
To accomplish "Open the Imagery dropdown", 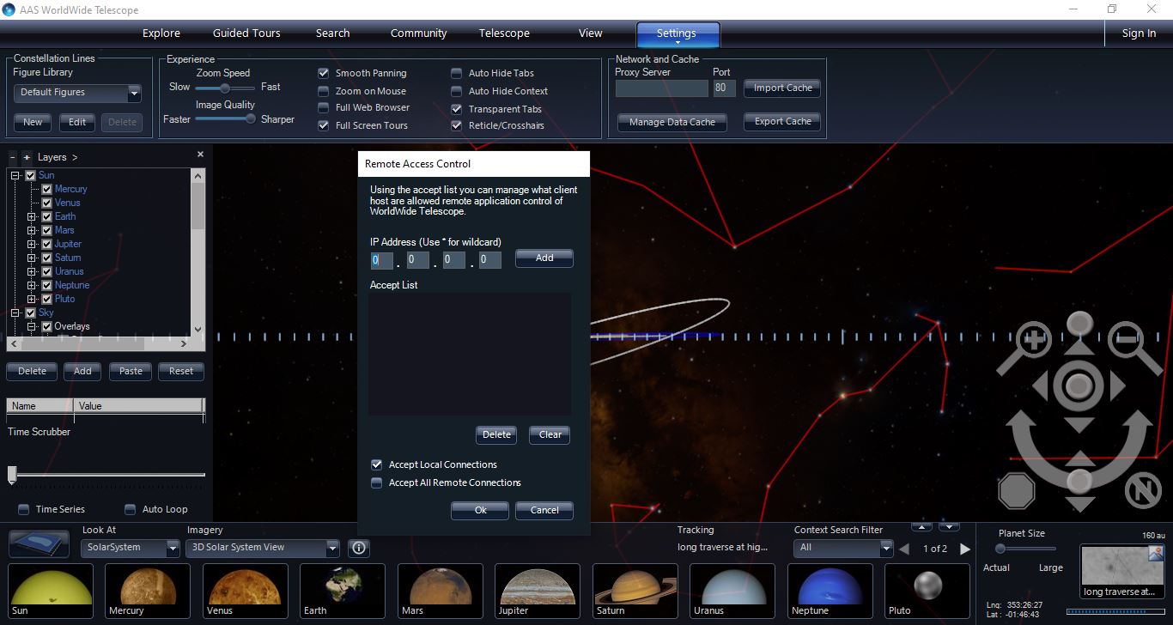I will coord(333,548).
